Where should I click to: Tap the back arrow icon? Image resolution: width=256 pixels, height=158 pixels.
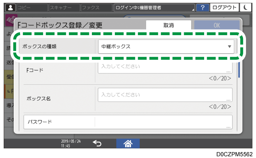click(97, 144)
